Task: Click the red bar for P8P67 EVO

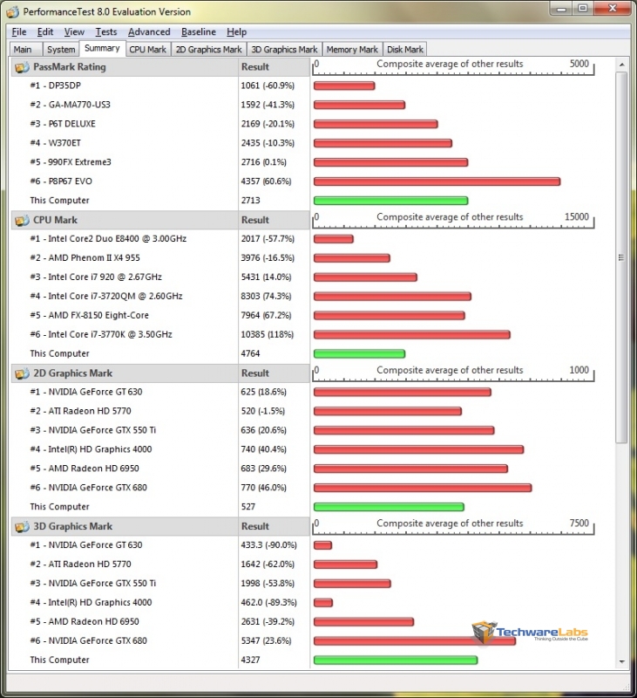Action: pos(437,181)
